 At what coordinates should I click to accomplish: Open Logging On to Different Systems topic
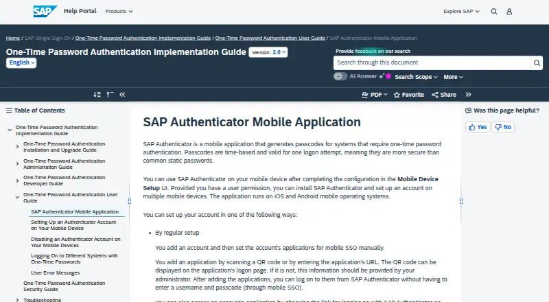click(x=74, y=259)
